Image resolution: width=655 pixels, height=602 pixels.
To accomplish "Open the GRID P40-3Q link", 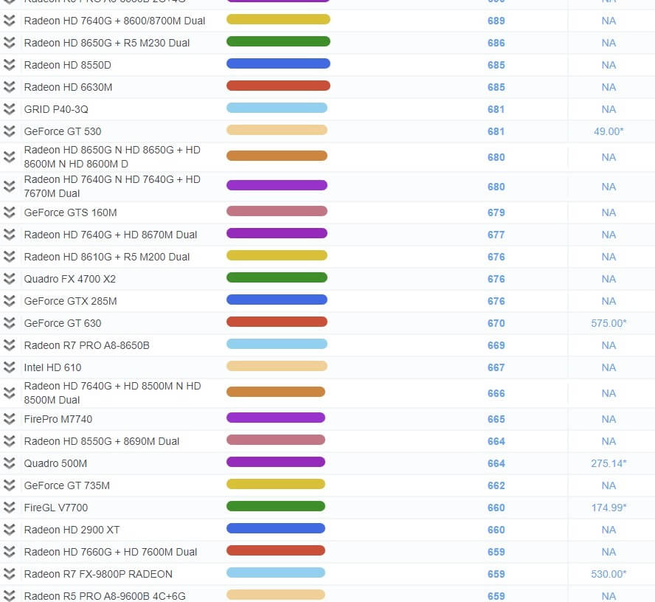I will coord(56,109).
